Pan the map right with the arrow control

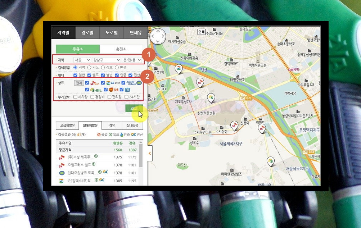pyautogui.click(x=163, y=36)
